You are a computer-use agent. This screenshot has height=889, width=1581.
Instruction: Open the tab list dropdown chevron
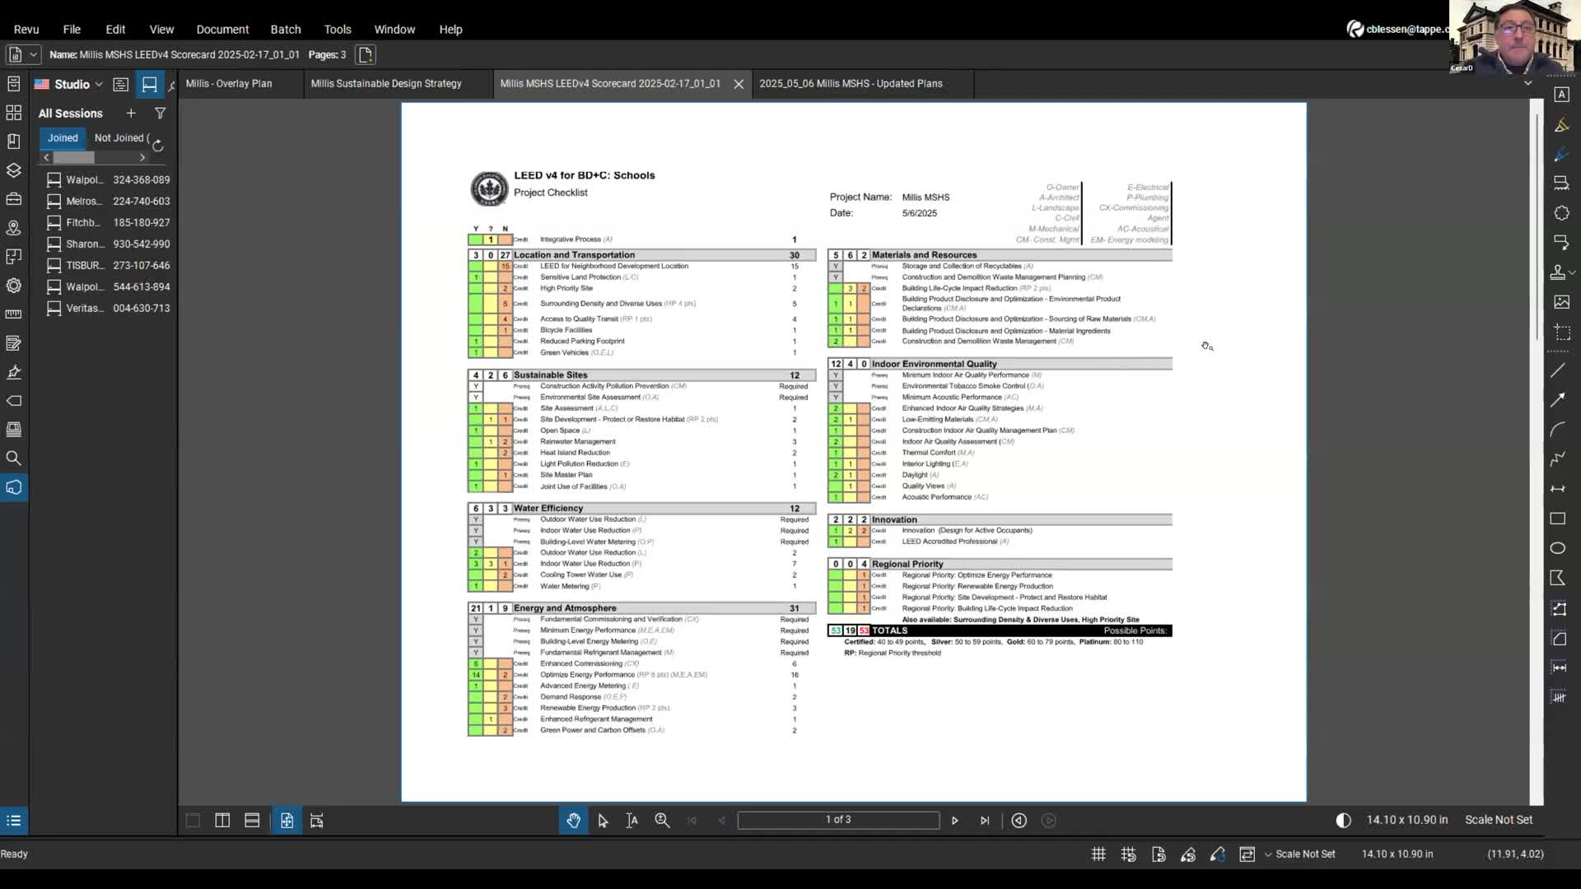1527,83
